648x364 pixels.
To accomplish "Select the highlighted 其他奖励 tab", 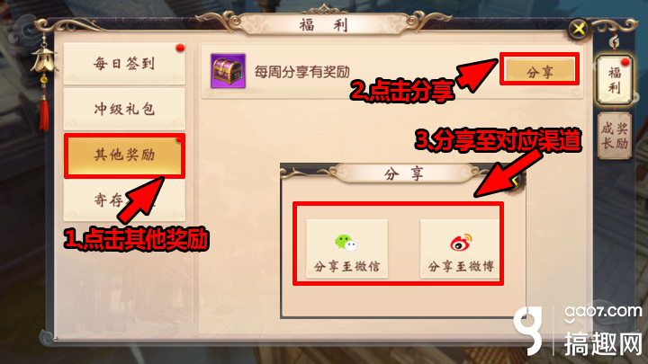I will tap(124, 155).
